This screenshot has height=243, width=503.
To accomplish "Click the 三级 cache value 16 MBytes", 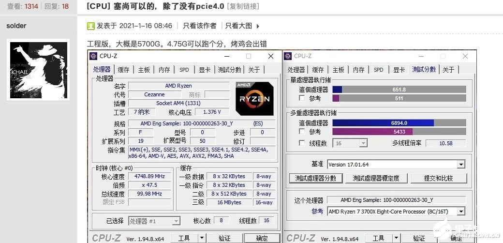I will pyautogui.click(x=229, y=202).
